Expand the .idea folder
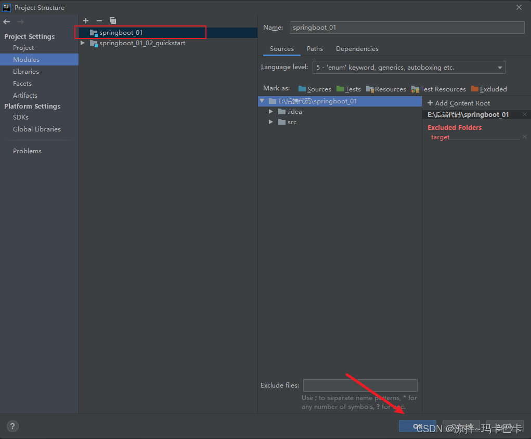This screenshot has height=439, width=531. [271, 111]
